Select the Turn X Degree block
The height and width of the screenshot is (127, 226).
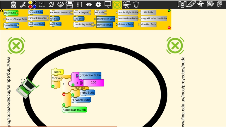click(82, 13)
